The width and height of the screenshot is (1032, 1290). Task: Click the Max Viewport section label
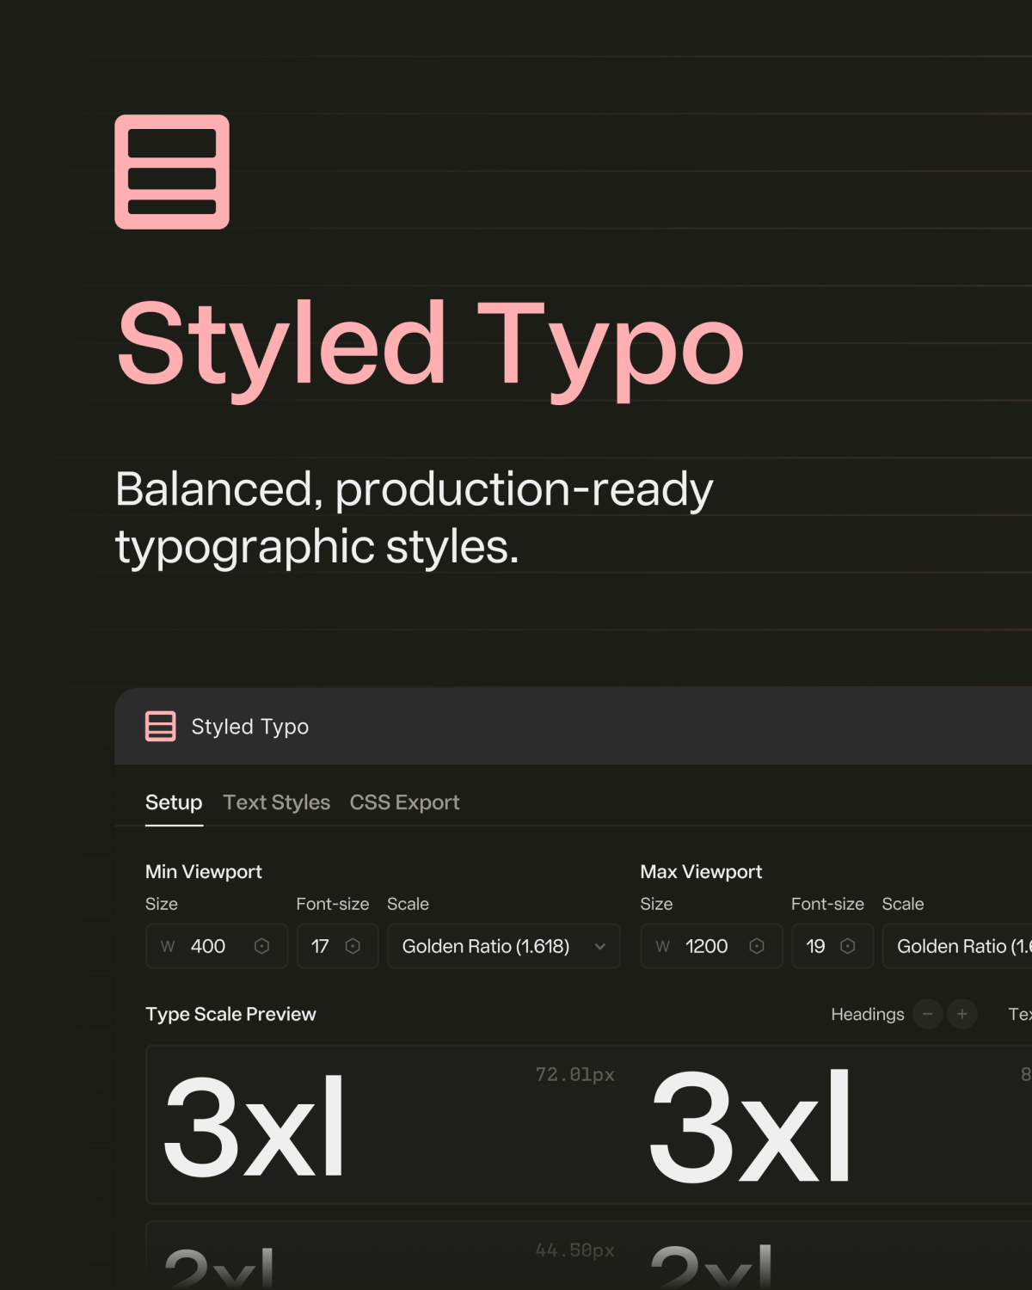click(x=701, y=871)
